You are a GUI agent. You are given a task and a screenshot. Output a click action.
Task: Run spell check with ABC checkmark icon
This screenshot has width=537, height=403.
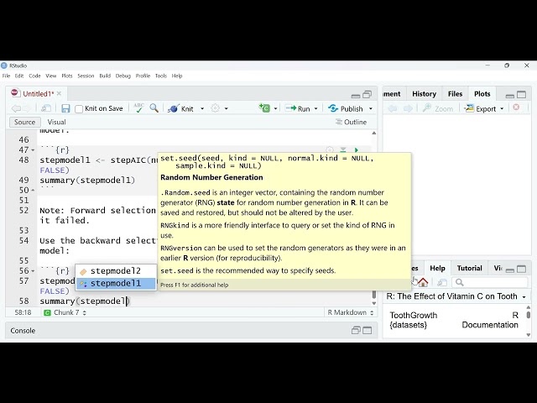(x=138, y=108)
